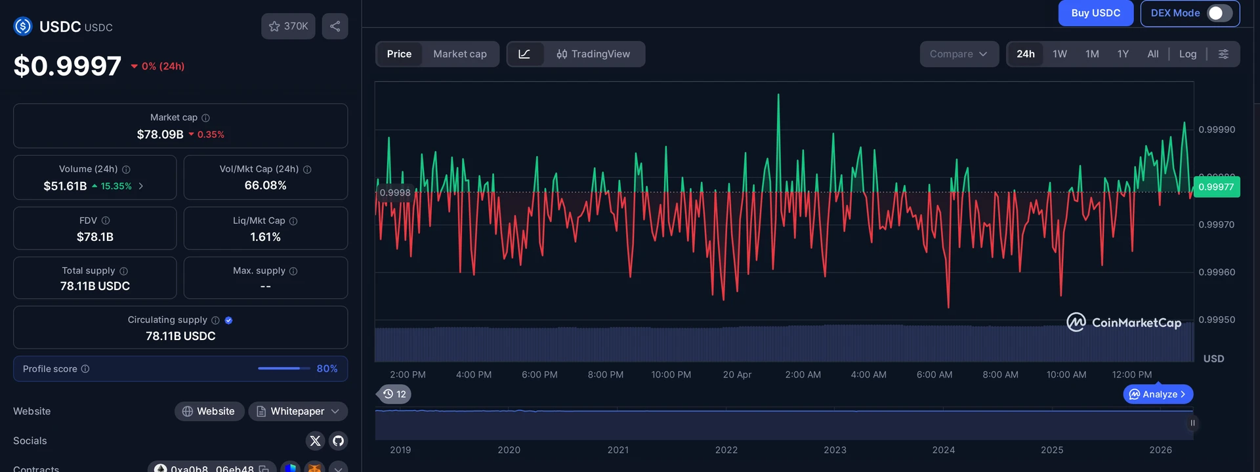Click the 0.99977 current price label

(1215, 186)
